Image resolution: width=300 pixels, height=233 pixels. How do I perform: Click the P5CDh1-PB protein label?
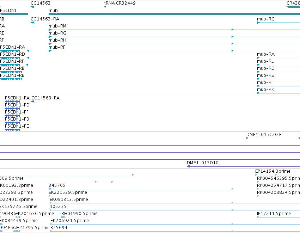click(17, 119)
